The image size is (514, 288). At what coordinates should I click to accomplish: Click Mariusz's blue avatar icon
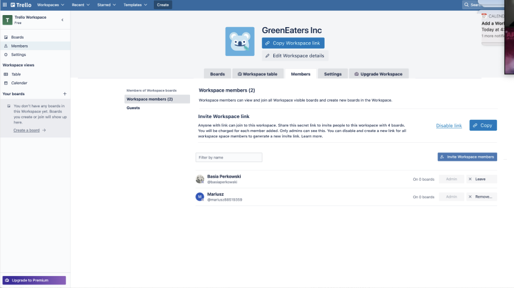pyautogui.click(x=200, y=197)
